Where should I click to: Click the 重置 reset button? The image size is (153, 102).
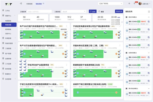click(101, 11)
